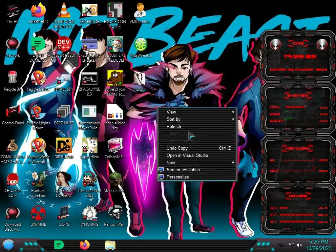
Task: Expand the View submenu arrow
Action: 233,112
